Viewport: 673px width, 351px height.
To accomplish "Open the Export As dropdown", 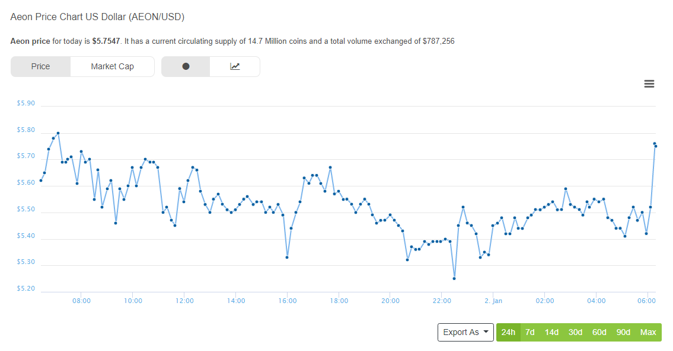I will [x=465, y=332].
